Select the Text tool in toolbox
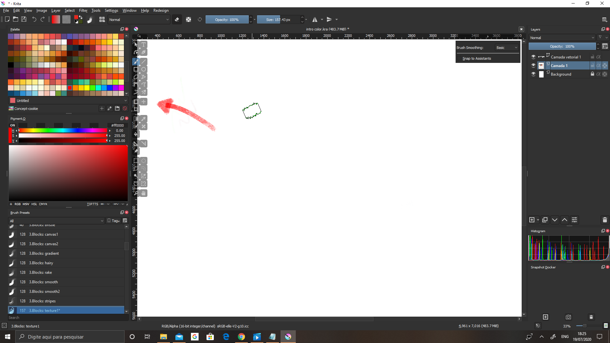The width and height of the screenshot is (610, 343). (x=144, y=44)
